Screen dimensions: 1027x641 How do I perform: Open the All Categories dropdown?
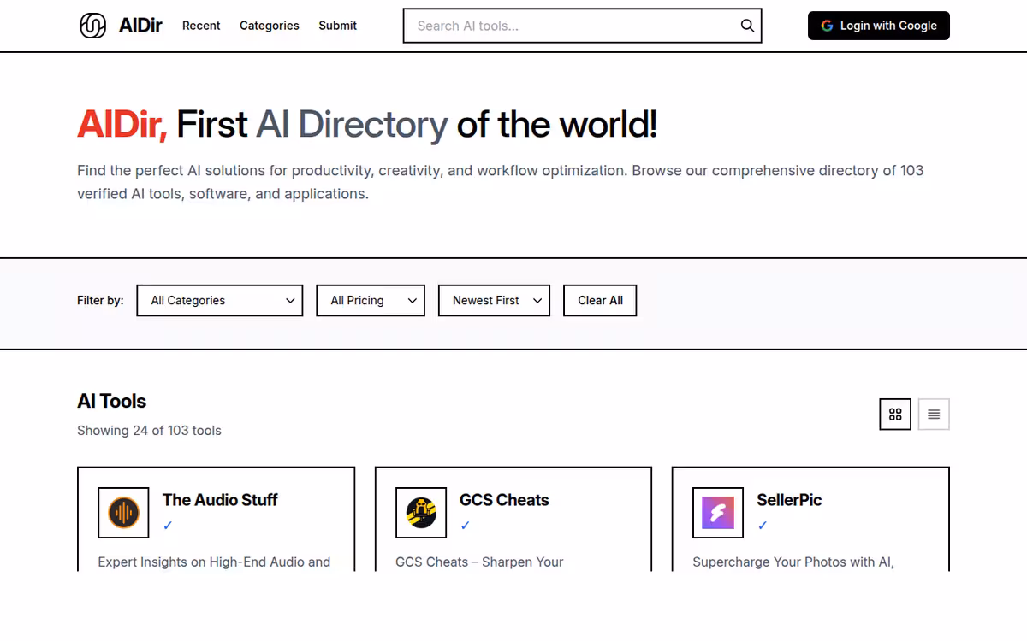click(x=220, y=301)
